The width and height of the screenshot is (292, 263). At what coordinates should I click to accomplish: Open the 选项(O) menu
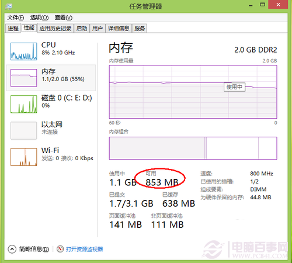pyautogui.click(x=39, y=18)
